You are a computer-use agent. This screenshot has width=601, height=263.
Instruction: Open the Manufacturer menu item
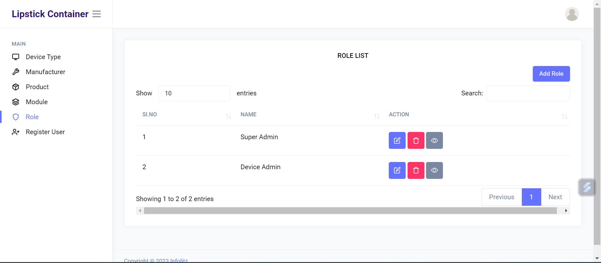45,72
